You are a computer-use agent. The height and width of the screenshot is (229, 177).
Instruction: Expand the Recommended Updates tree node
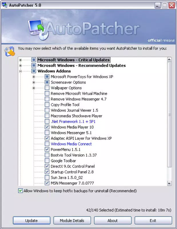[20, 66]
